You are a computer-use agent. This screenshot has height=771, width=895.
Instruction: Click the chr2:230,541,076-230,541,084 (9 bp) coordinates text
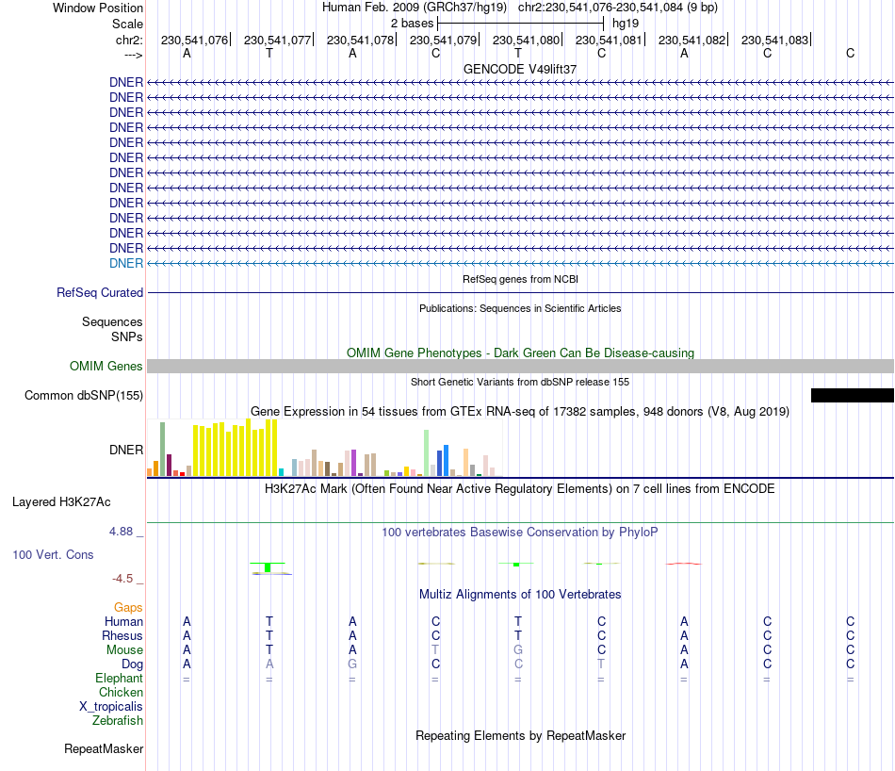618,8
